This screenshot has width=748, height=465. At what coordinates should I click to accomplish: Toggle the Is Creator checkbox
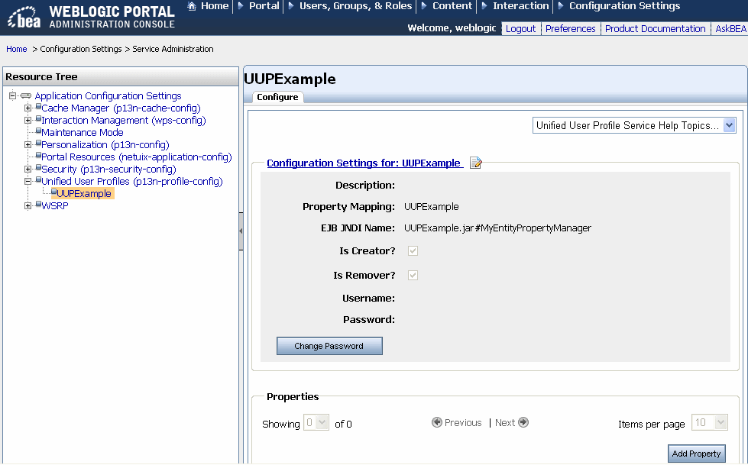[413, 250]
